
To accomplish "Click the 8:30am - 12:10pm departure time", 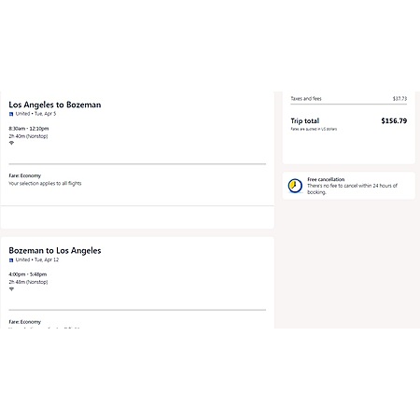I will (29, 129).
